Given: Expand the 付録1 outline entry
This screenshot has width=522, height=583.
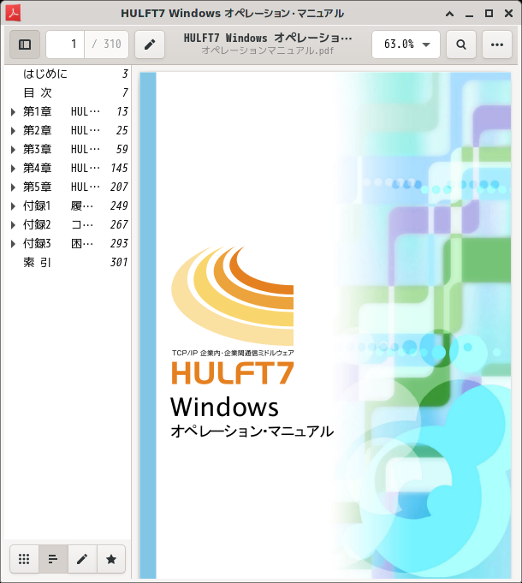Looking at the screenshot, I should click(x=13, y=206).
